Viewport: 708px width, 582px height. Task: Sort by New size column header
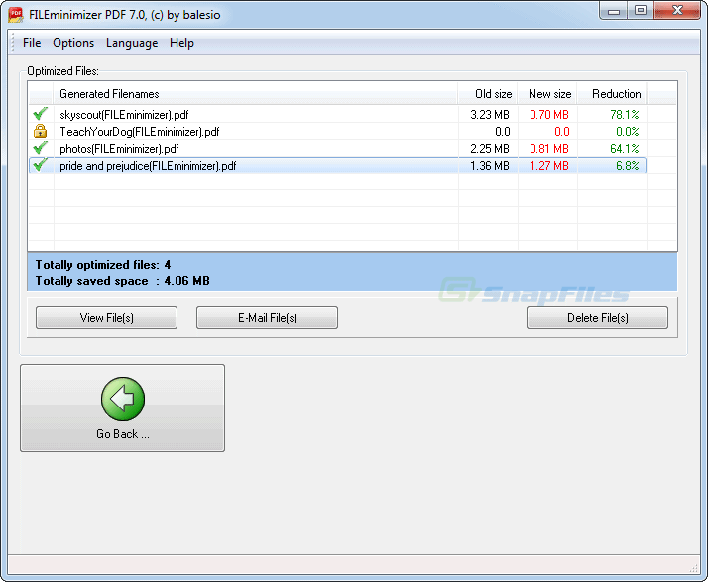click(547, 94)
